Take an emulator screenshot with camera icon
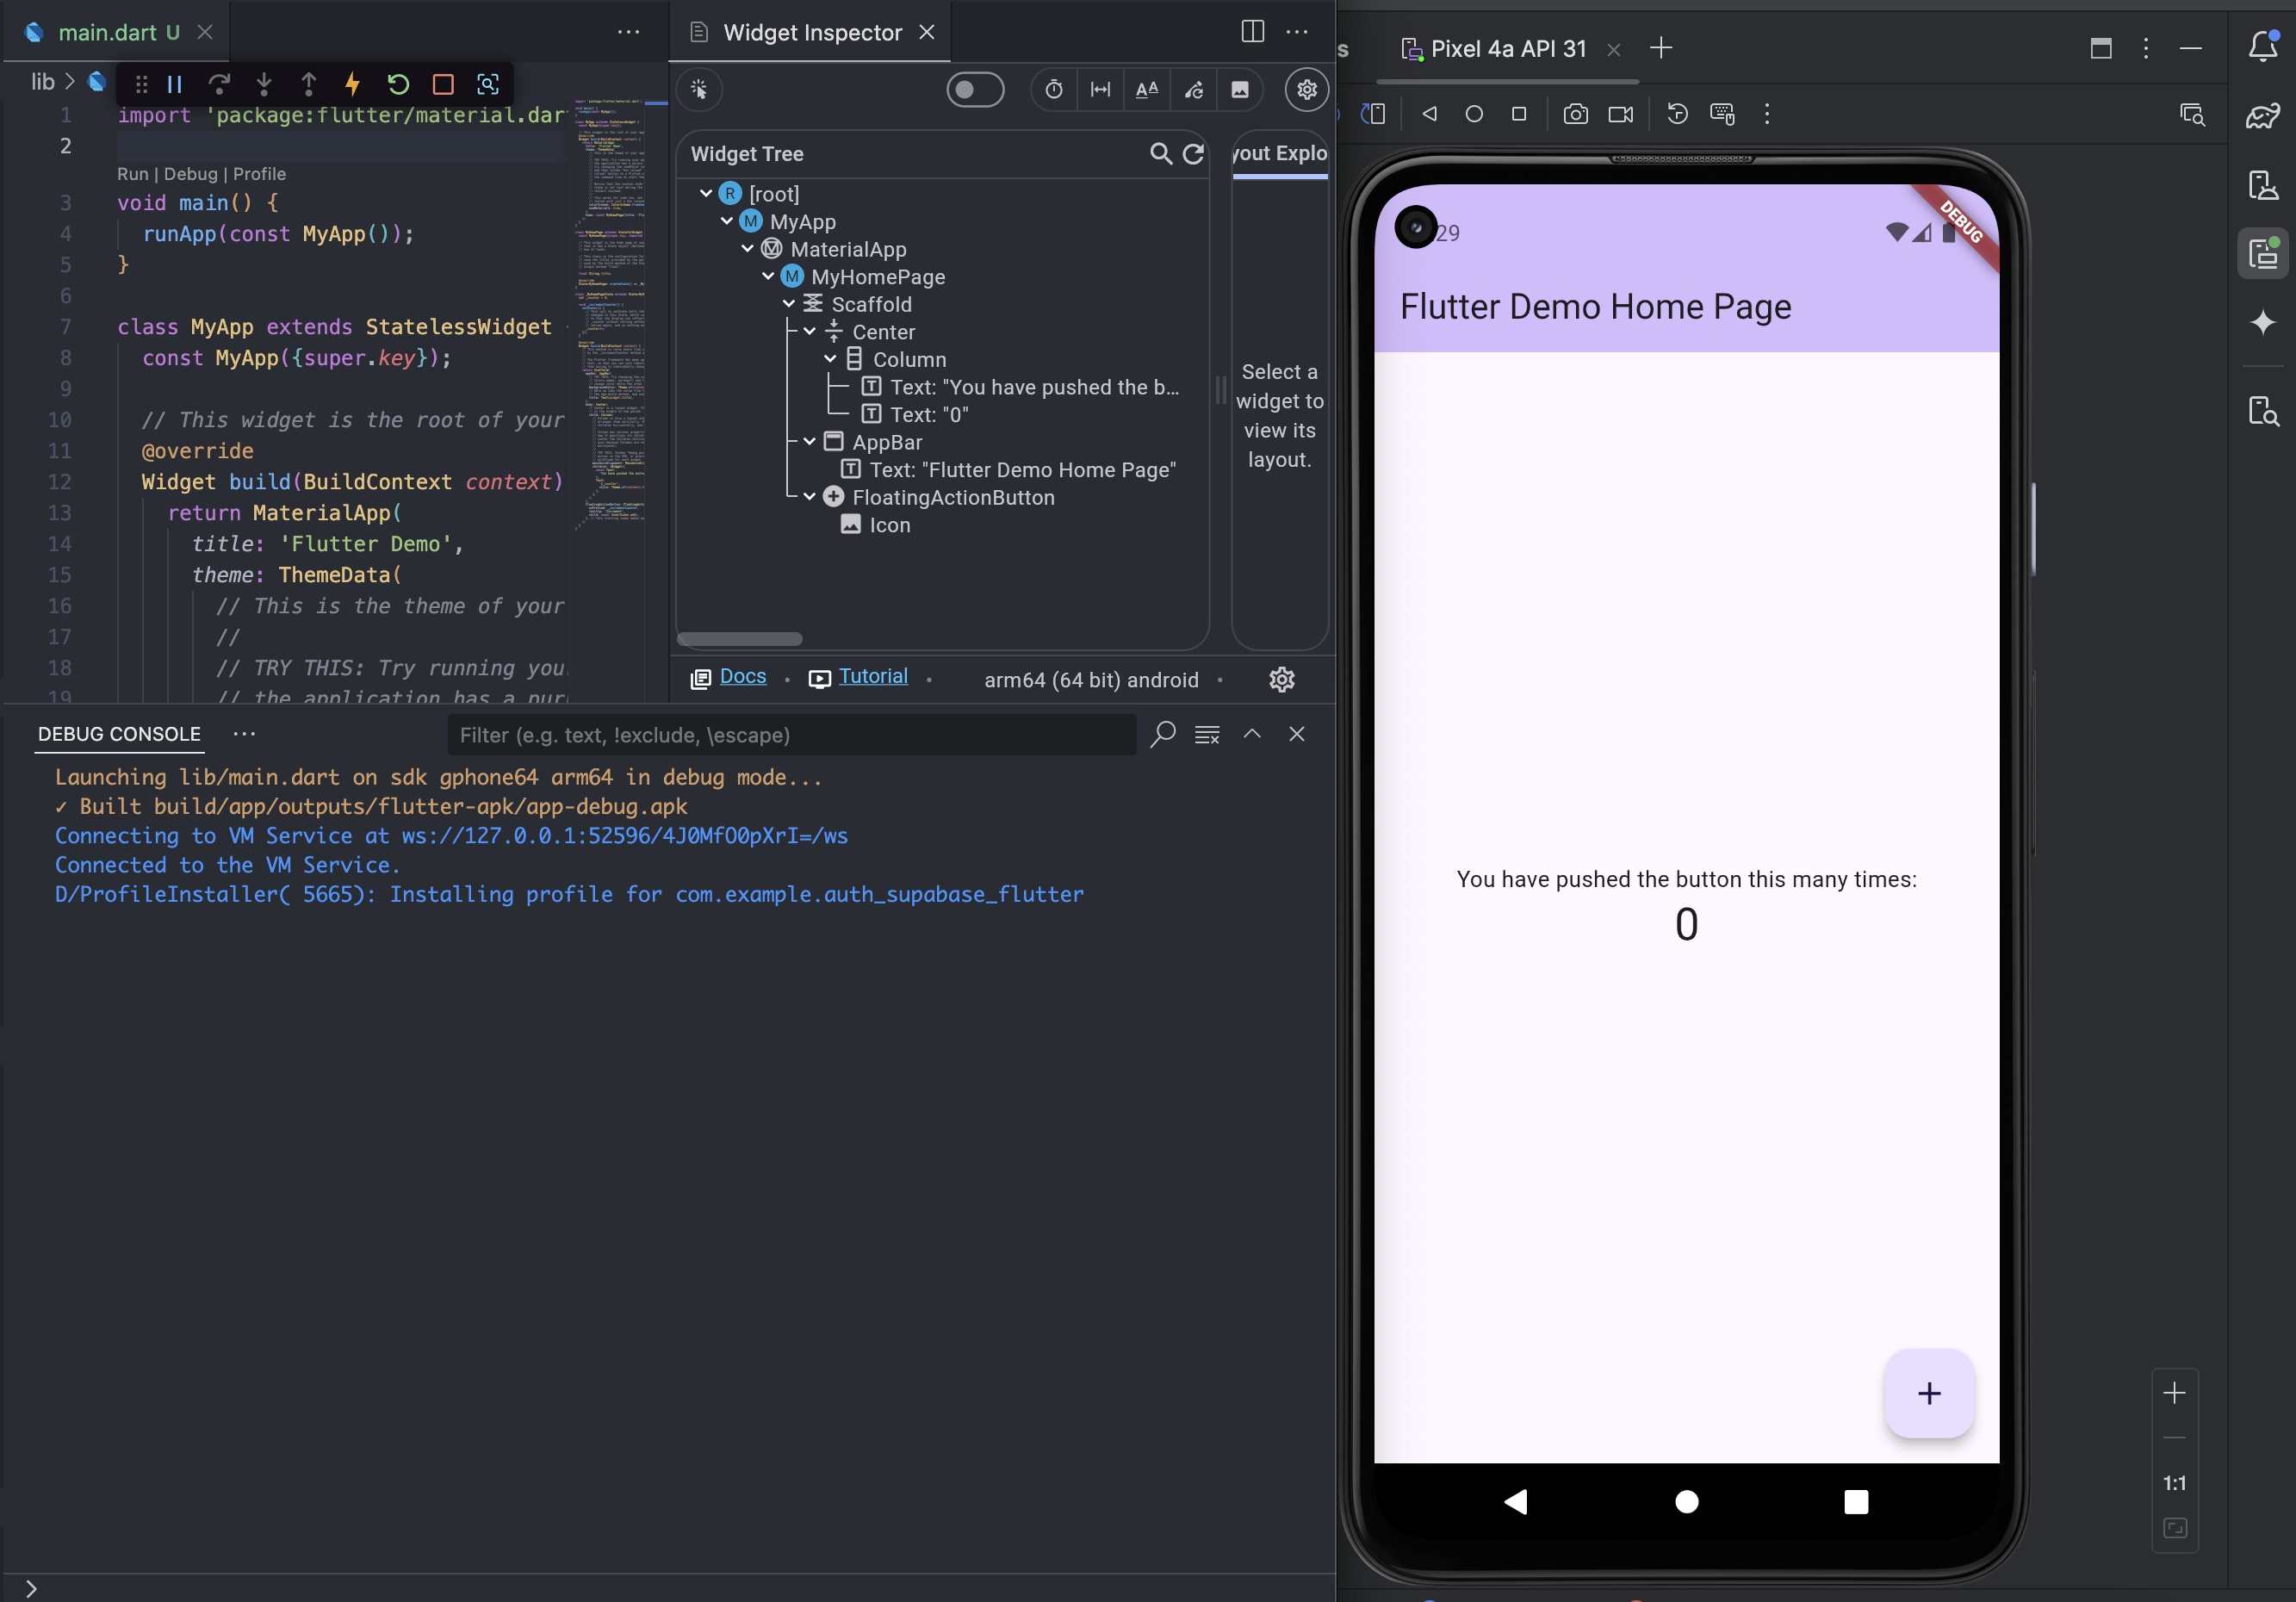Image resolution: width=2296 pixels, height=1602 pixels. click(x=1575, y=114)
